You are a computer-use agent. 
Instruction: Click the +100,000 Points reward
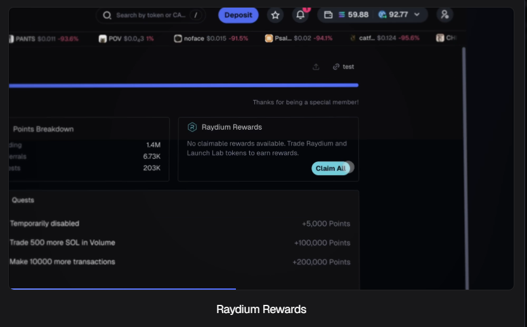[322, 243]
